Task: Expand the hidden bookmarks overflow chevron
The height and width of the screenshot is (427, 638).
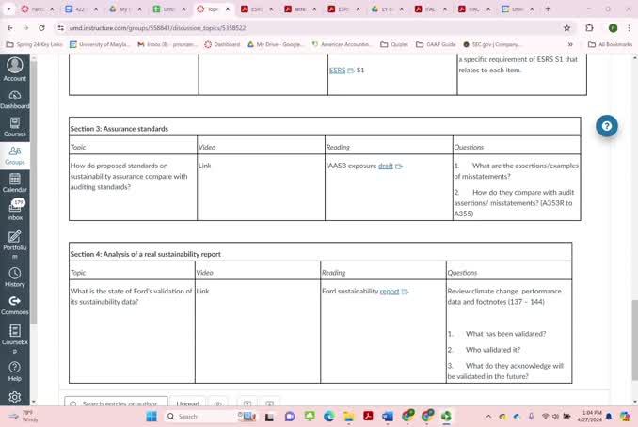Action: (x=570, y=44)
